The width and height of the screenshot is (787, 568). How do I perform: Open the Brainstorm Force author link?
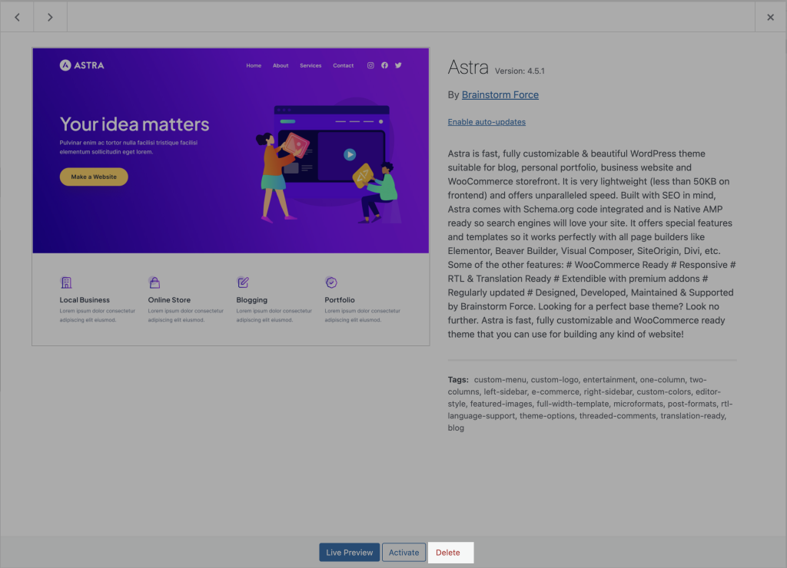(x=500, y=95)
